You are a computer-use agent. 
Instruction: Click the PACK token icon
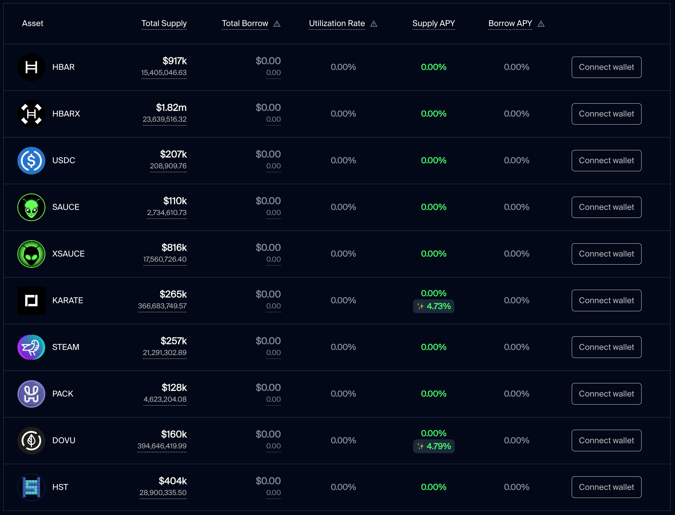click(31, 394)
